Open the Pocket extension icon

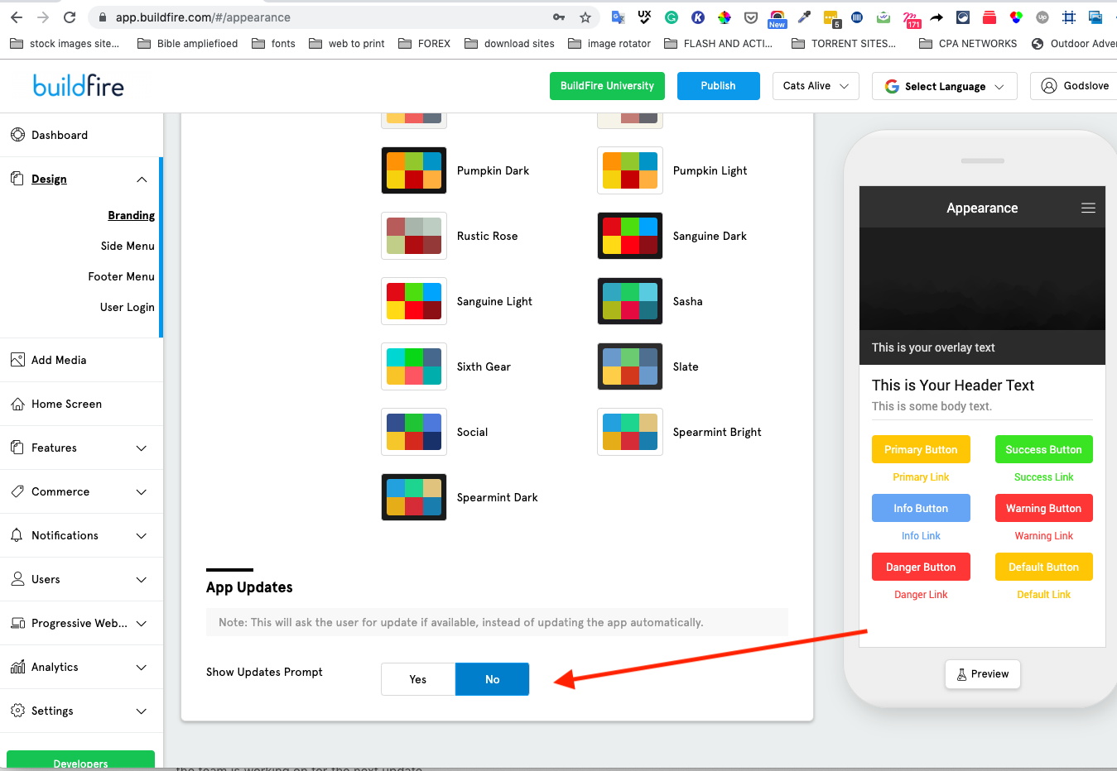[751, 17]
